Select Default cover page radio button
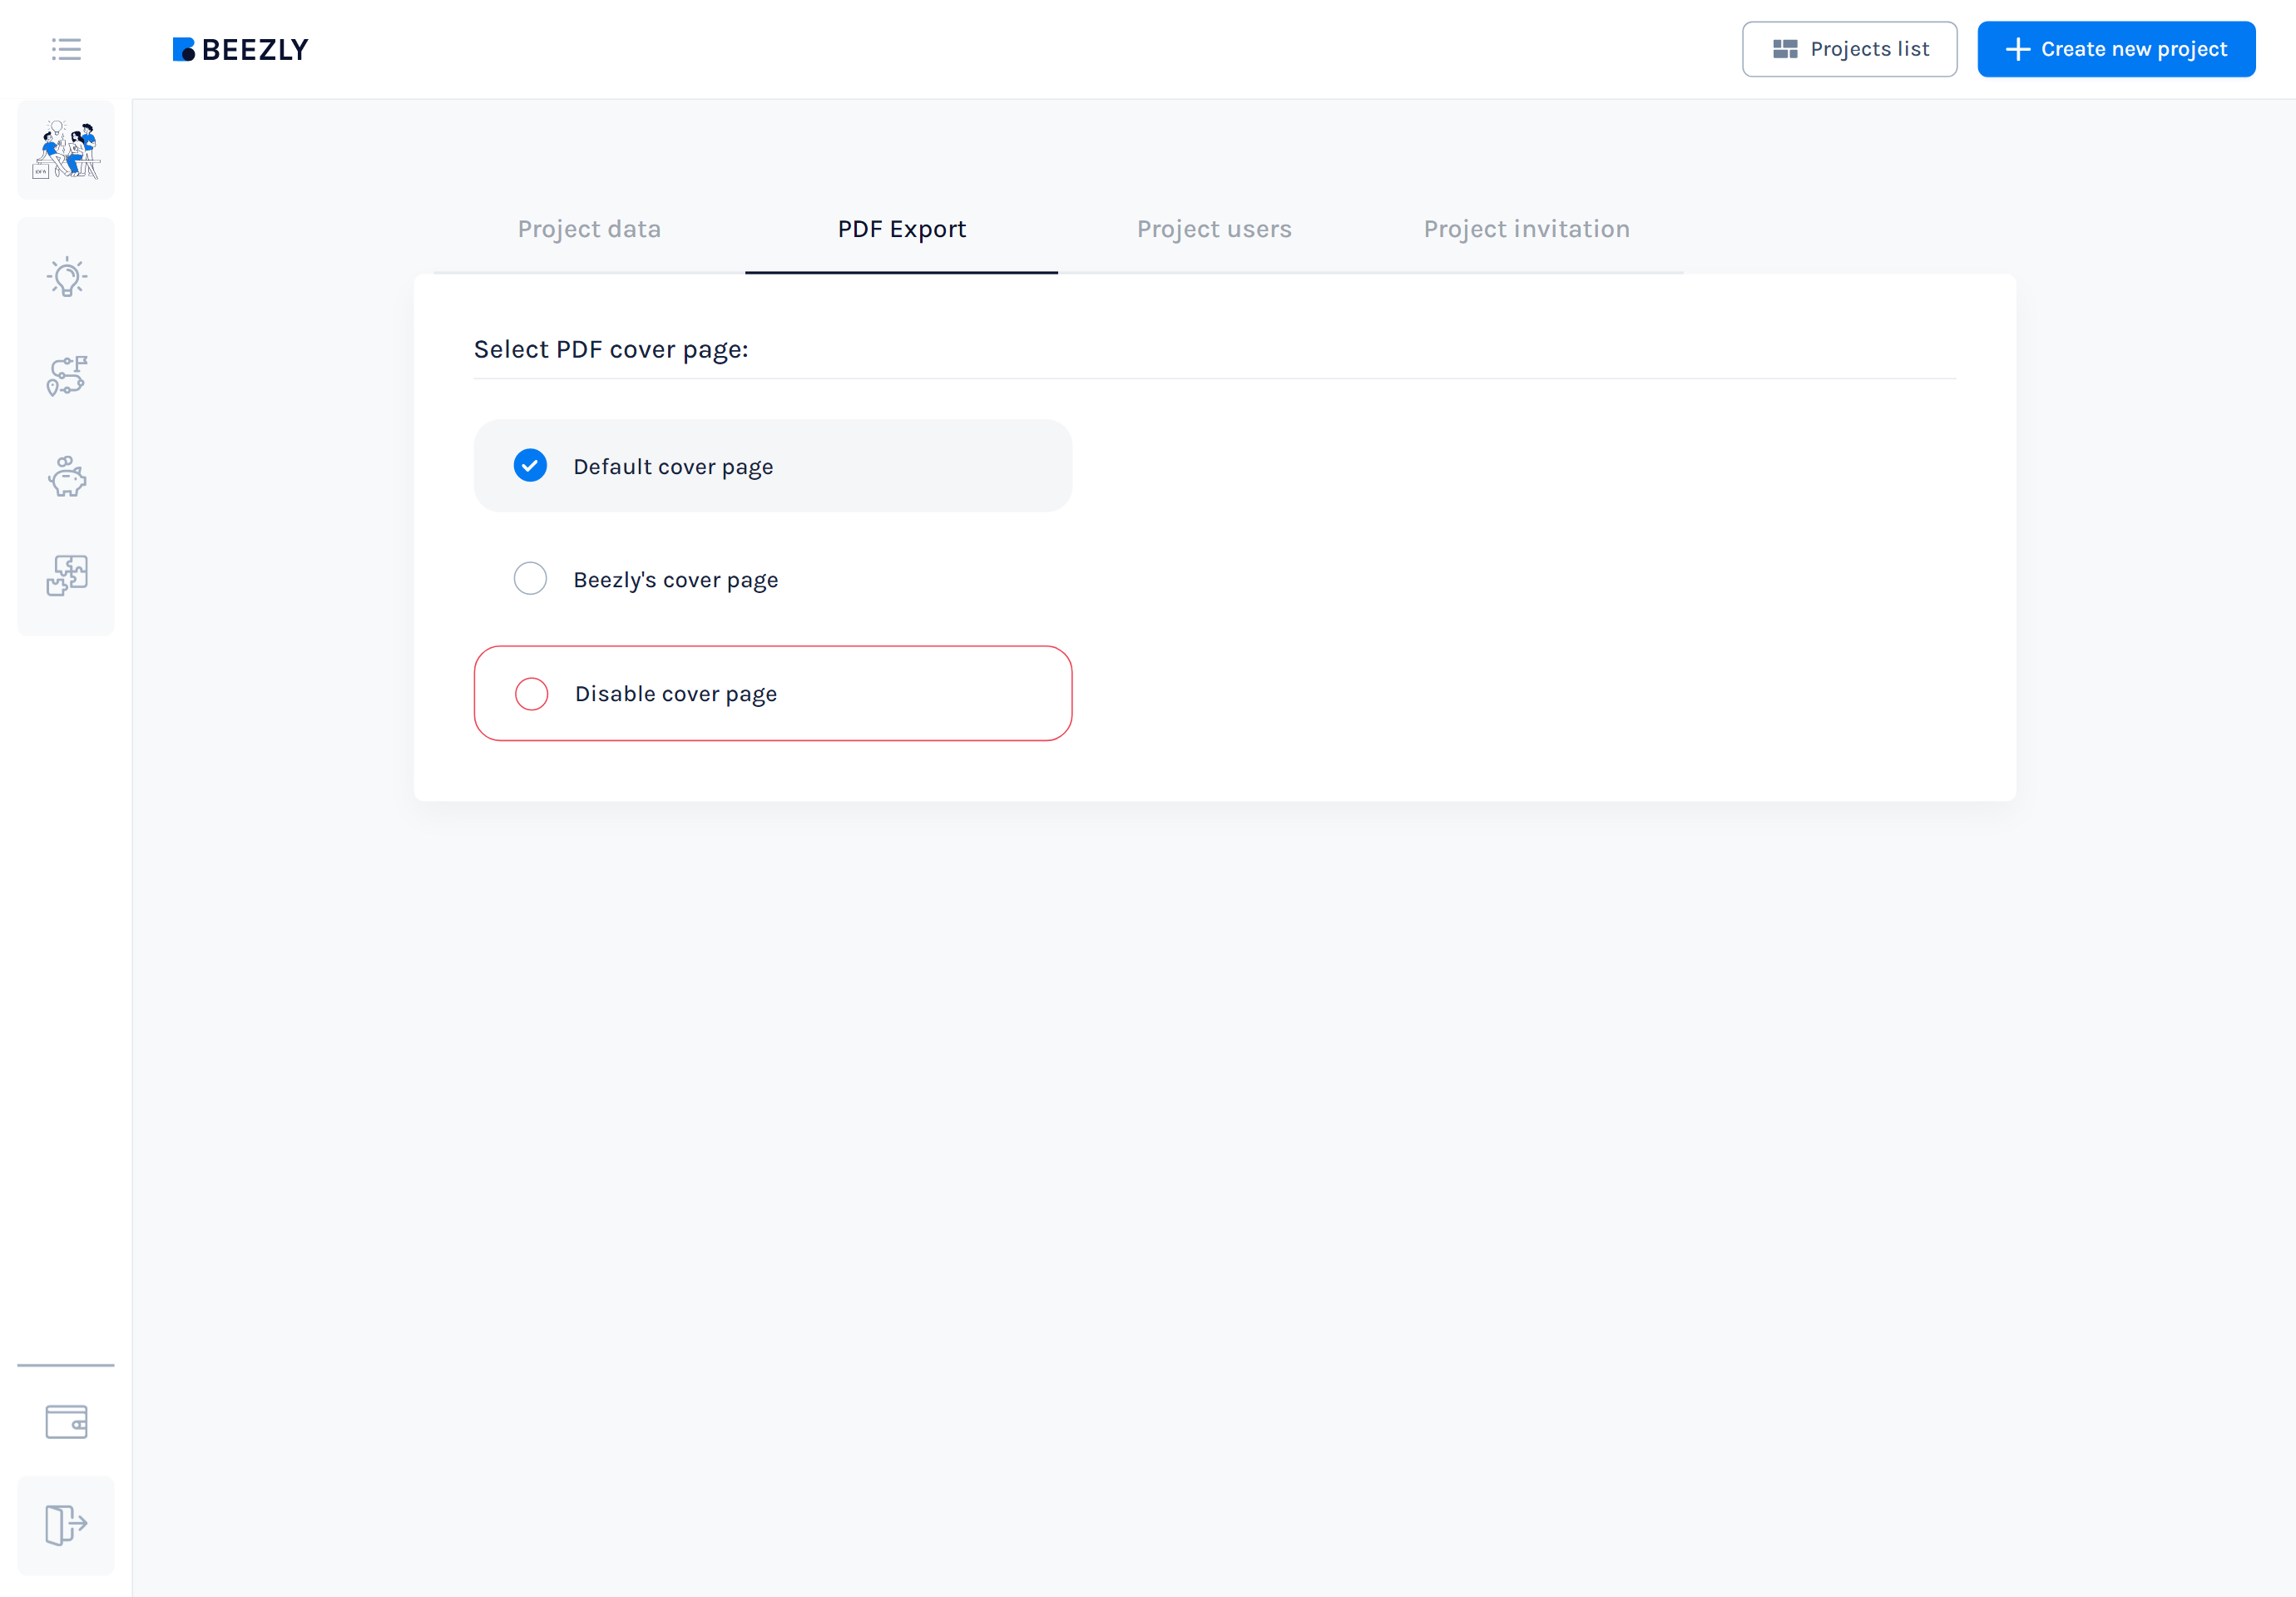 click(530, 466)
